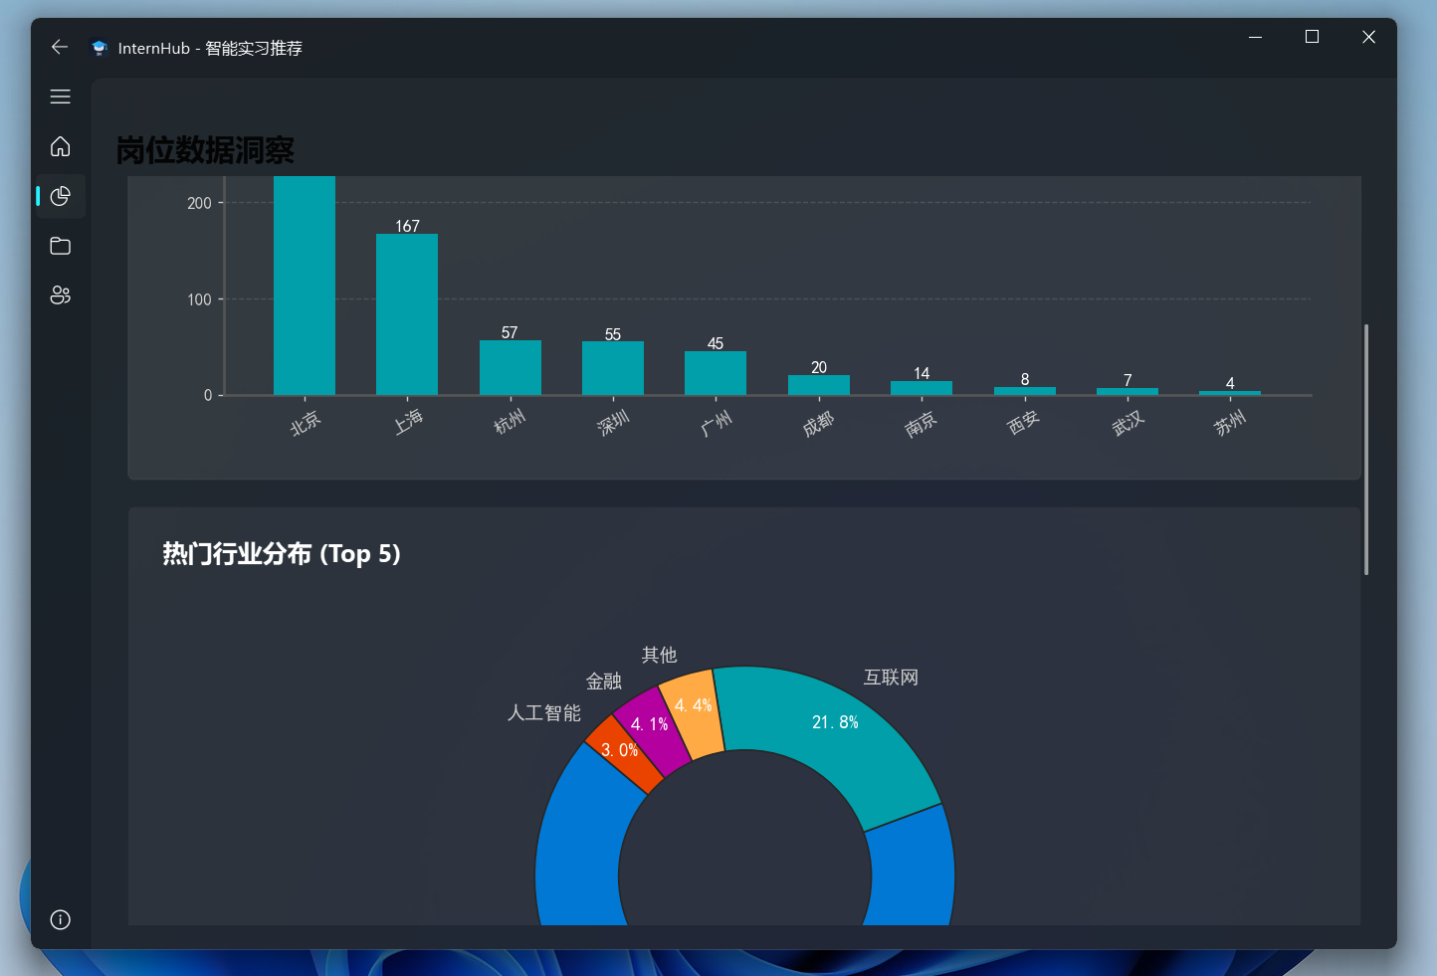Navigate back using the title bar arrow
Screen dimensions: 1437x976
click(x=59, y=47)
